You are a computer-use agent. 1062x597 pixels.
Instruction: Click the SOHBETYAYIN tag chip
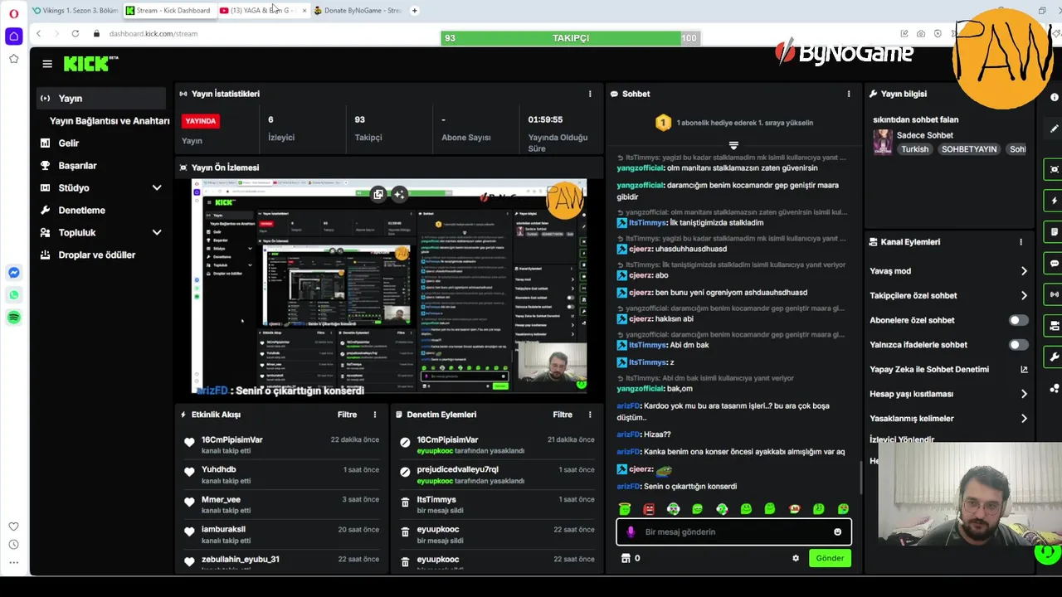(x=969, y=149)
